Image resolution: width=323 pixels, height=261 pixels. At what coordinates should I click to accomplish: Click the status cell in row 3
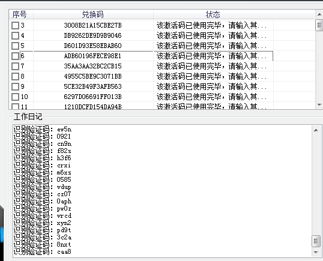tap(213, 25)
